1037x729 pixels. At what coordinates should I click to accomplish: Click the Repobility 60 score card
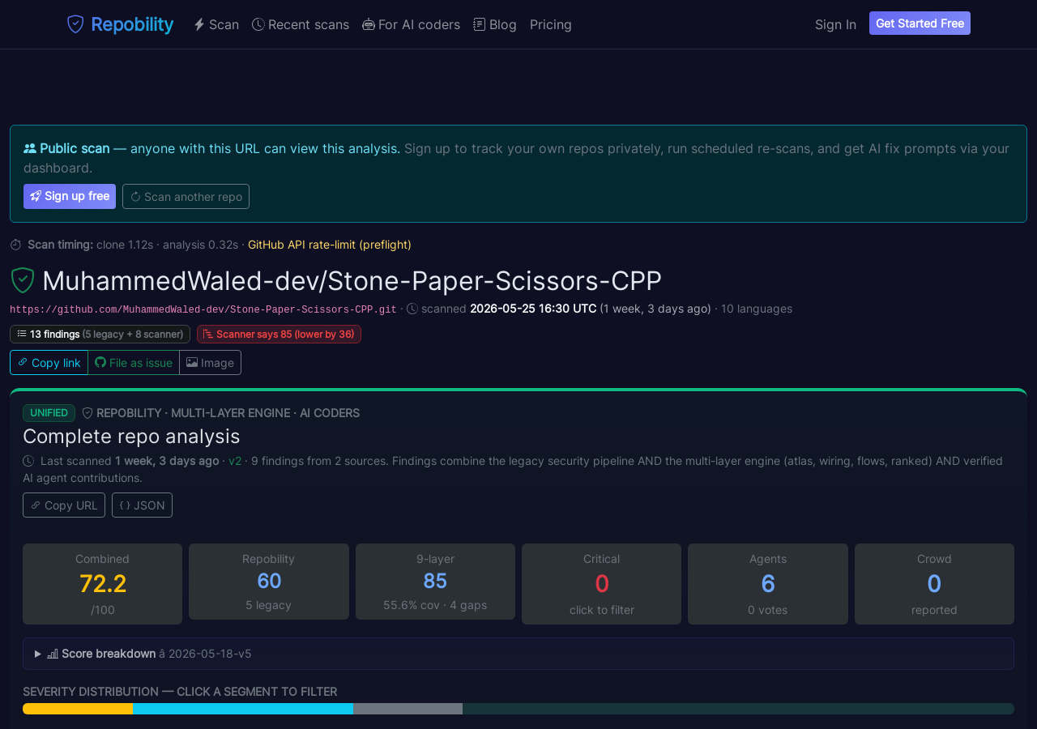[x=269, y=582]
